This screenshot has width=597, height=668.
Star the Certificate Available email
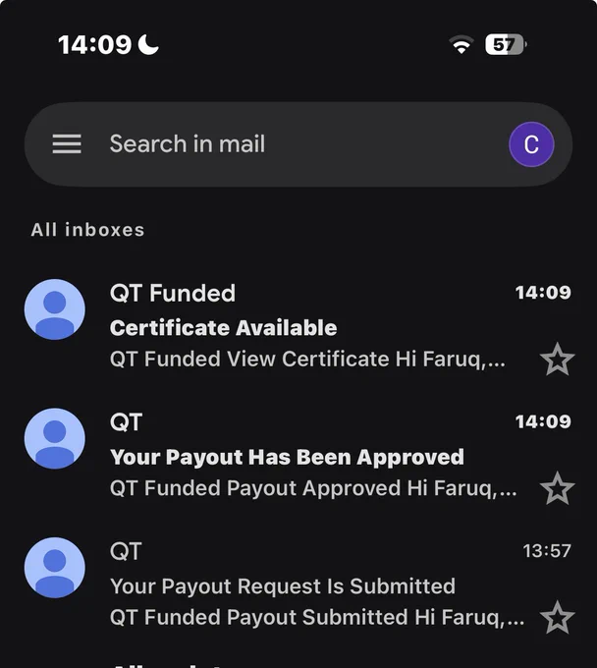pyautogui.click(x=557, y=360)
